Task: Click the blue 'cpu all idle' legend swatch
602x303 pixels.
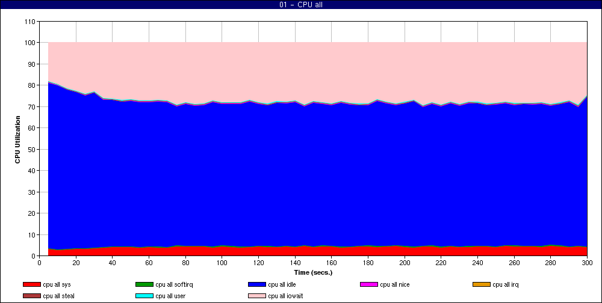Action: click(257, 284)
